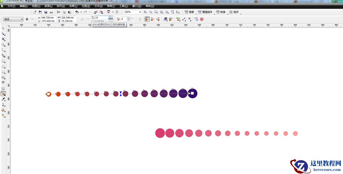
Task: Open the 视图(V) menu
Action: pyautogui.click(x=36, y=6)
